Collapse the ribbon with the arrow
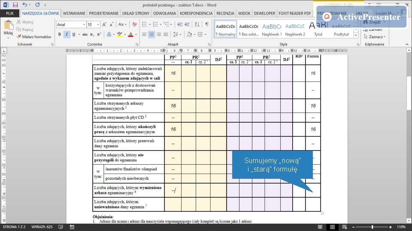412x231 pixels. [x=407, y=44]
